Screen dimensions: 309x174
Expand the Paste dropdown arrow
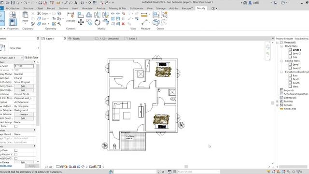click(x=25, y=24)
